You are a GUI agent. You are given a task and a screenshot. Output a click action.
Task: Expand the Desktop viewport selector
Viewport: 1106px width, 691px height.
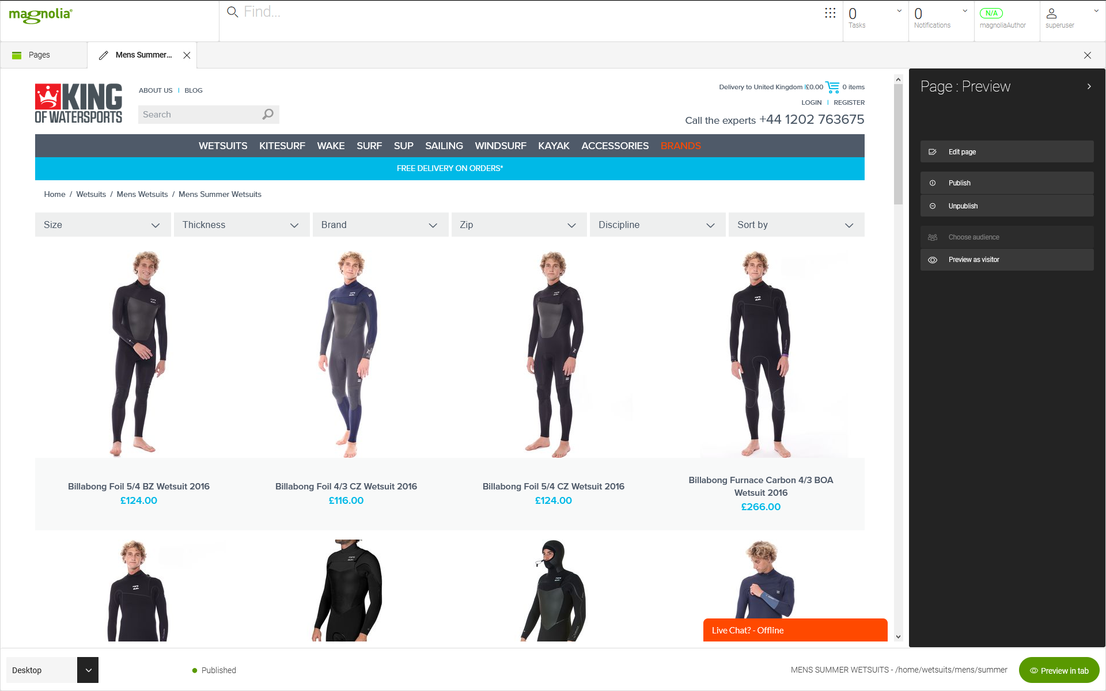click(88, 670)
